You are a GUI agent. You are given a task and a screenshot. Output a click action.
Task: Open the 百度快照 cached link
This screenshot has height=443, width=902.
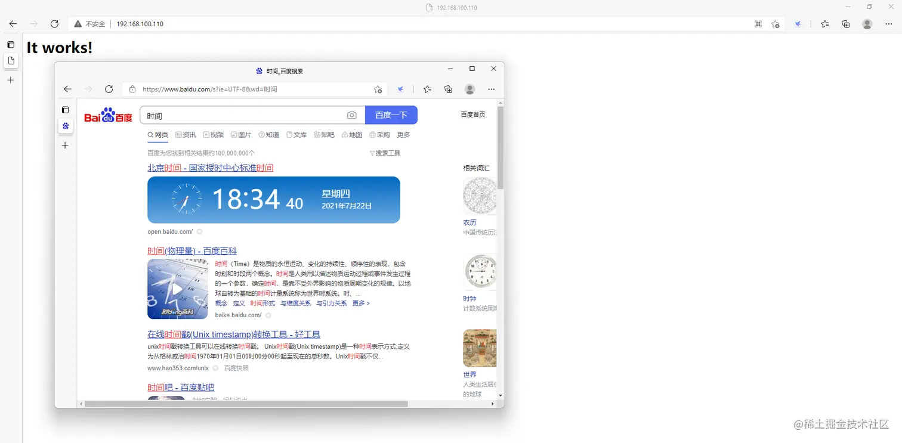coord(236,368)
